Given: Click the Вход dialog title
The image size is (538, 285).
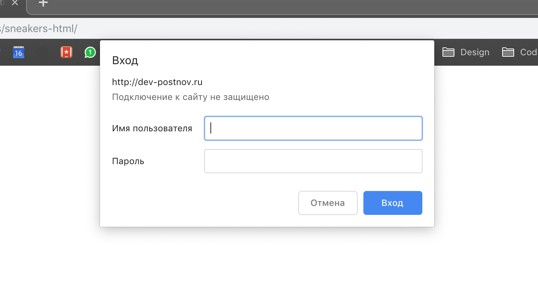Looking at the screenshot, I should point(125,60).
